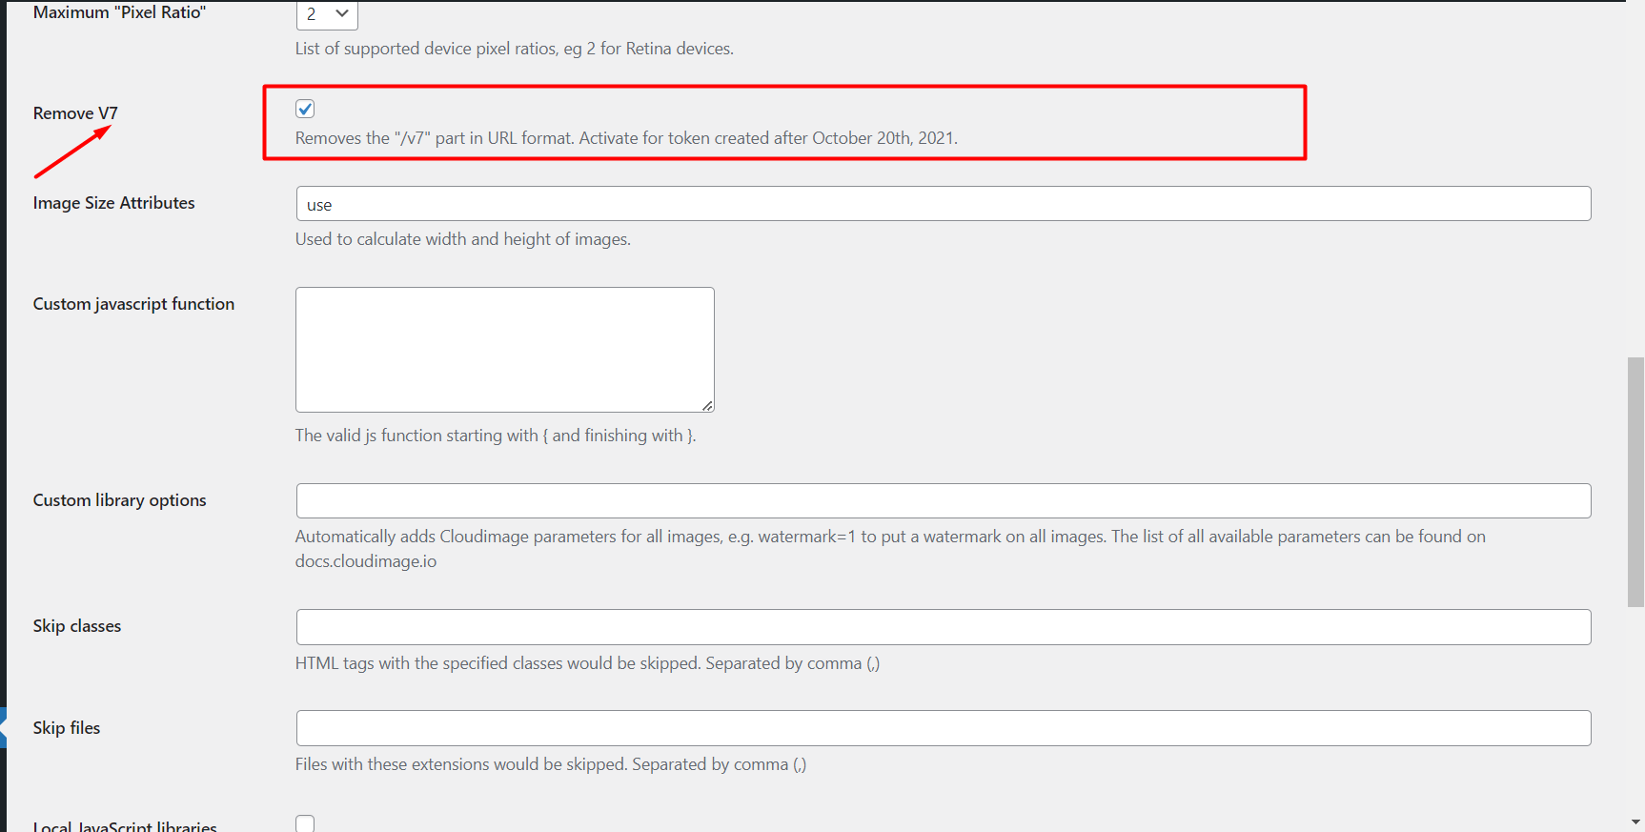
Task: Grab the textarea resize handle corner
Action: click(707, 406)
